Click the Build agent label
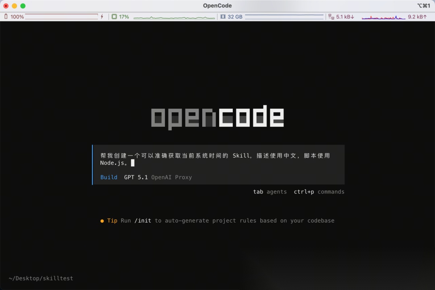 109,177
